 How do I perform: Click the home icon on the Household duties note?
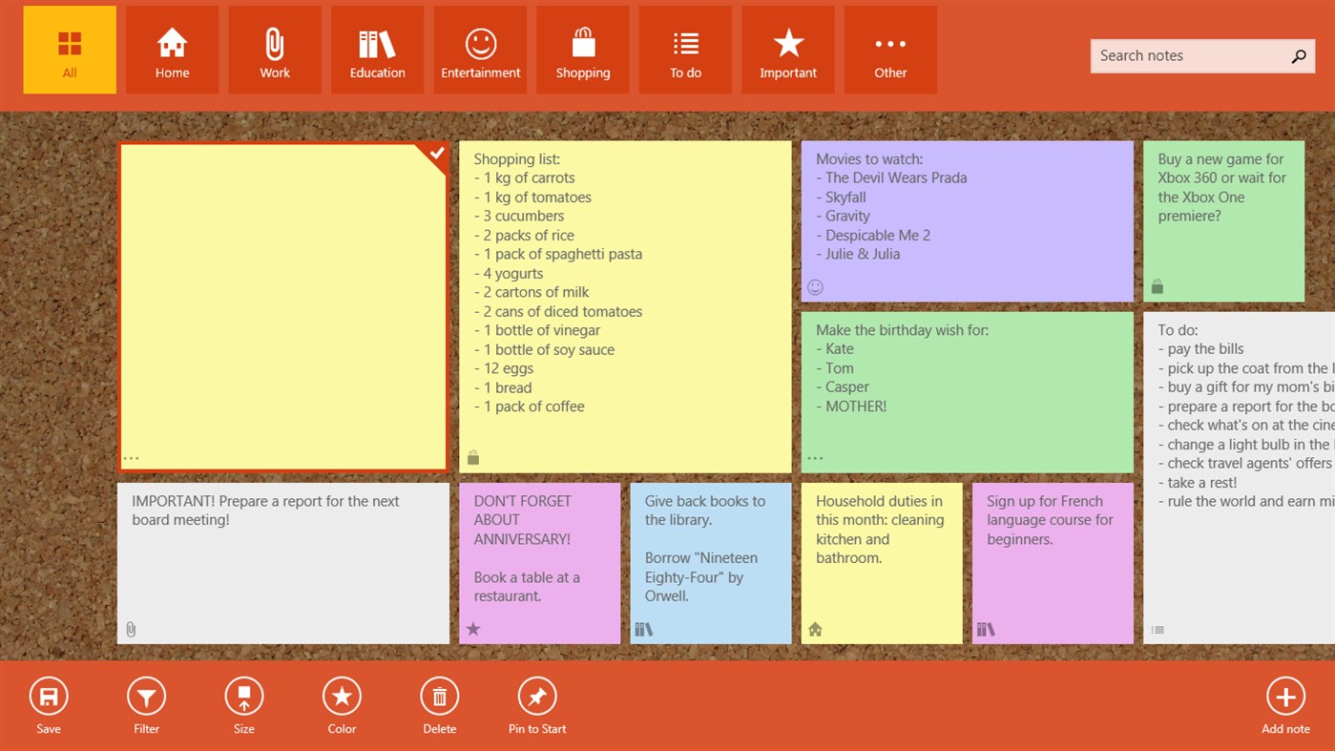click(x=814, y=628)
